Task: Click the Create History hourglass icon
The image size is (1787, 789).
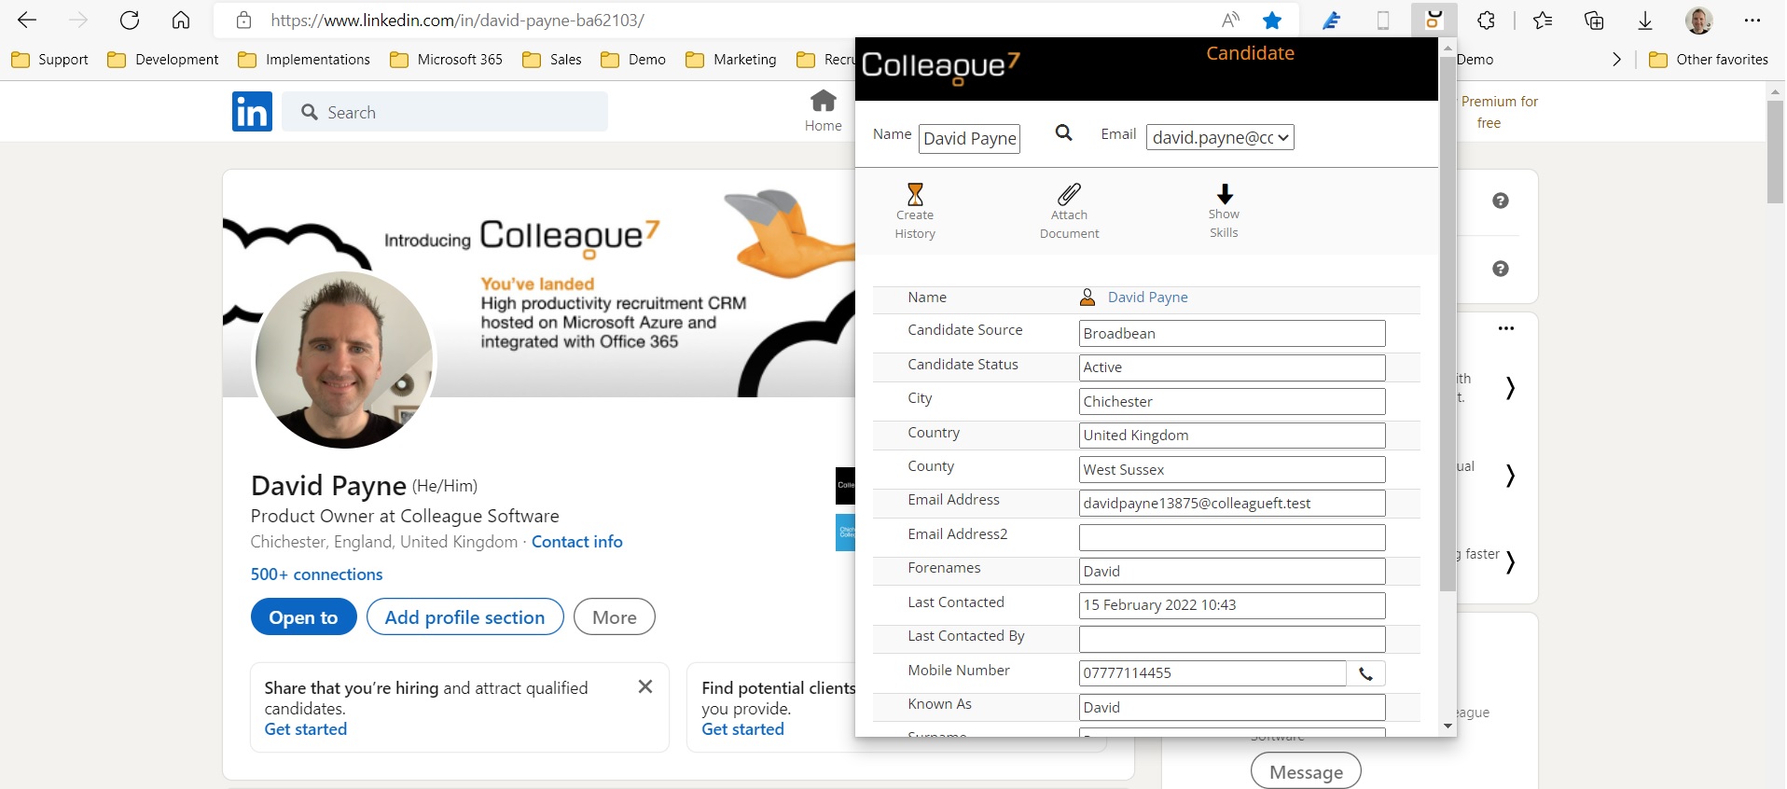Action: click(x=915, y=195)
